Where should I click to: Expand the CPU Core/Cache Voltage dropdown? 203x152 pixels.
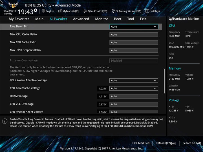(x=134, y=88)
